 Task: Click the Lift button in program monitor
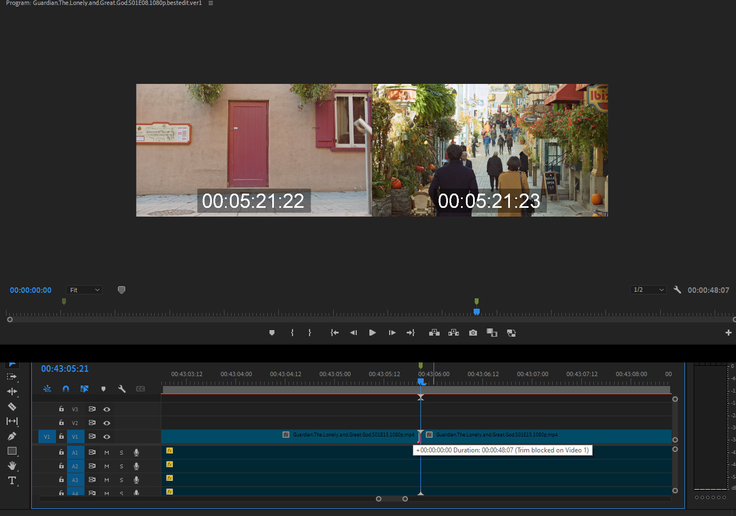(434, 333)
